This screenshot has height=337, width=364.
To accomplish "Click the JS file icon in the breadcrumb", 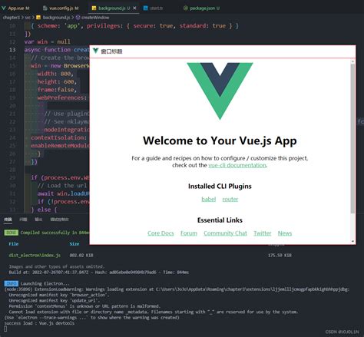I will tap(38, 18).
